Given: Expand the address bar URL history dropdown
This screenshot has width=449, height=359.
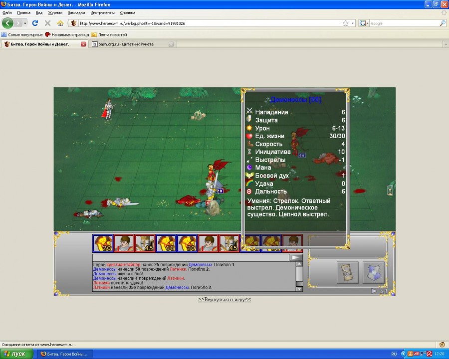Looking at the screenshot, I should pyautogui.click(x=353, y=23).
